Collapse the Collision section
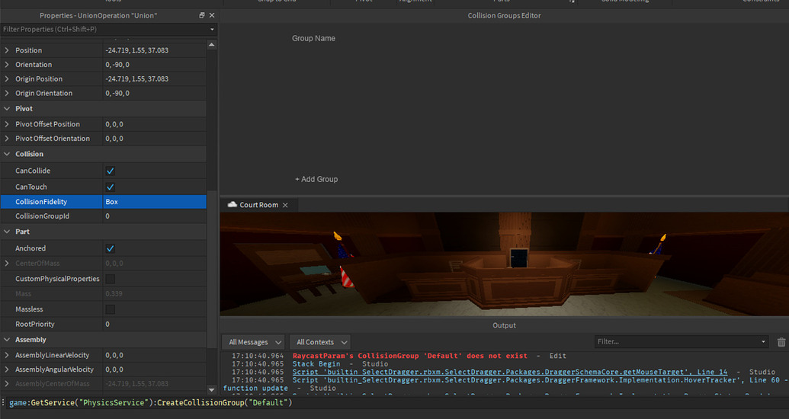 7,154
